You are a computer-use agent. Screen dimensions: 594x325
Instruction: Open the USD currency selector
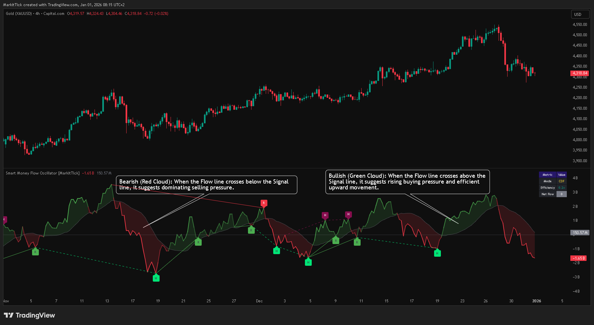click(x=580, y=14)
